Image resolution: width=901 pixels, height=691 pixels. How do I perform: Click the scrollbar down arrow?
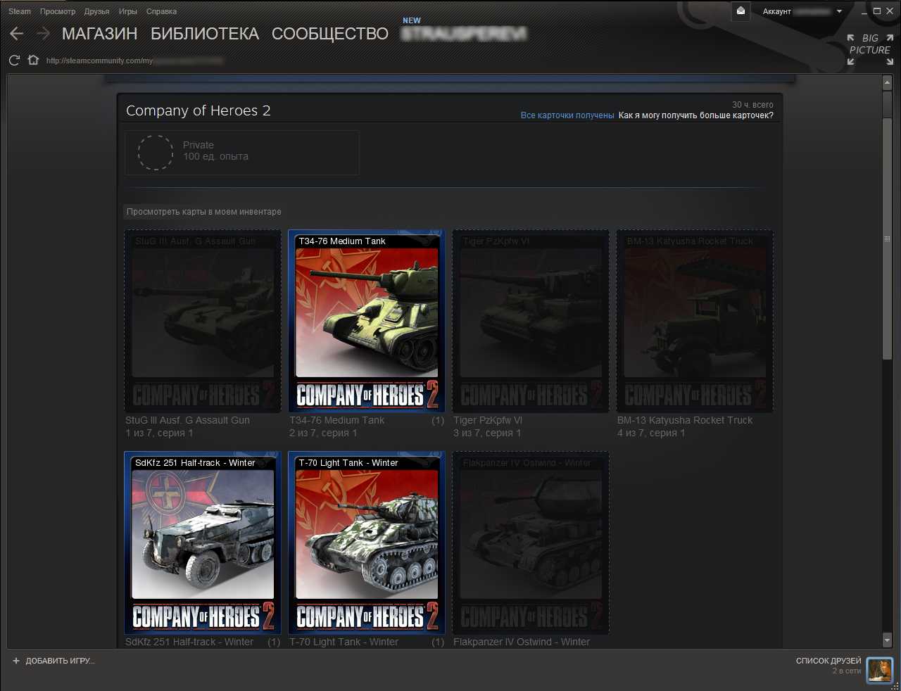(887, 640)
